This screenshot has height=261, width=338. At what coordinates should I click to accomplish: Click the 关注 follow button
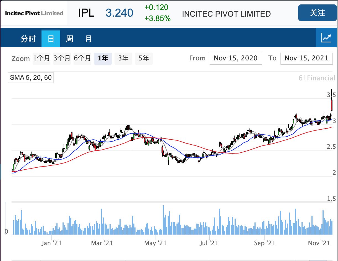click(x=317, y=13)
